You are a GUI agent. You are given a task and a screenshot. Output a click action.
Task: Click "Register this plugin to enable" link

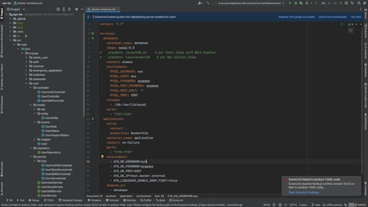(297, 17)
